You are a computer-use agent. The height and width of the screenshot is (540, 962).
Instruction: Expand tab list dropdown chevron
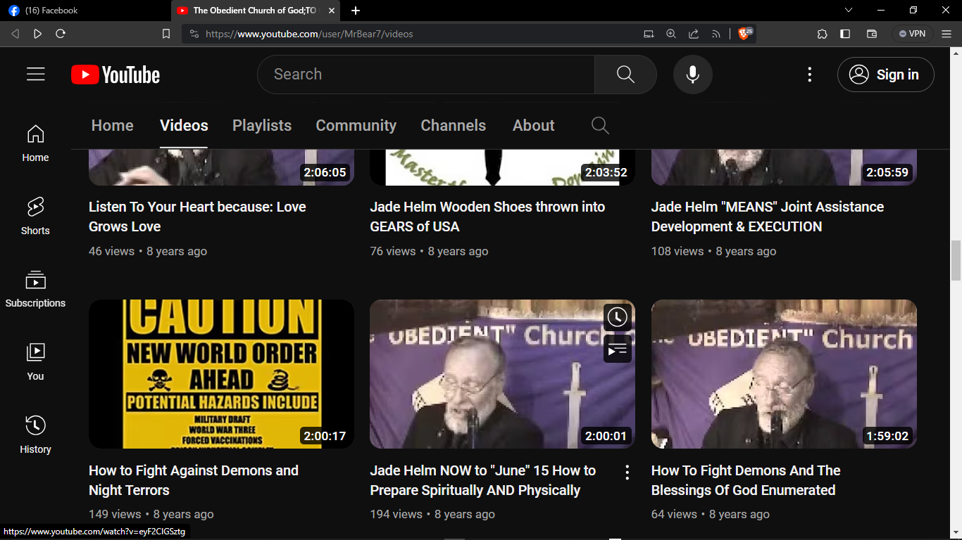[x=849, y=11]
